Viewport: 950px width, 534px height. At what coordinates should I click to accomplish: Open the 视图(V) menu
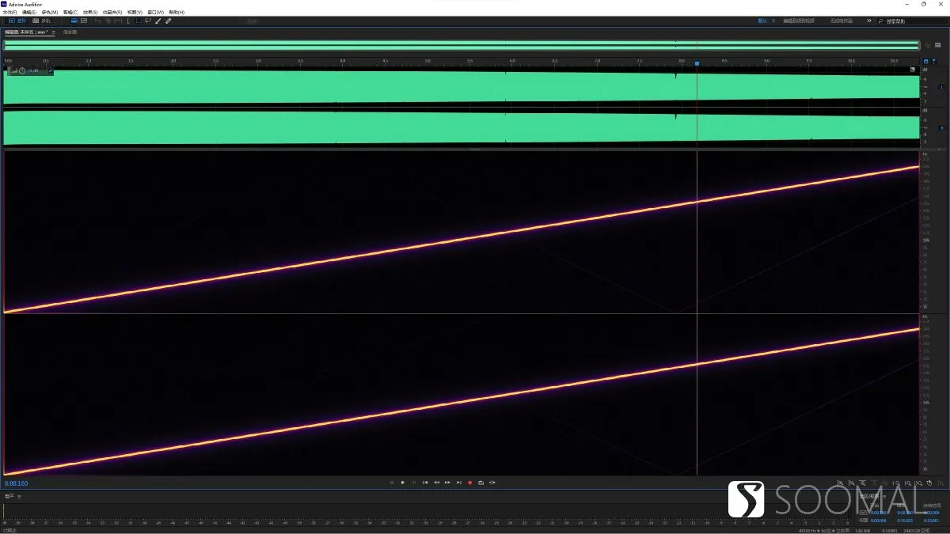pos(135,12)
